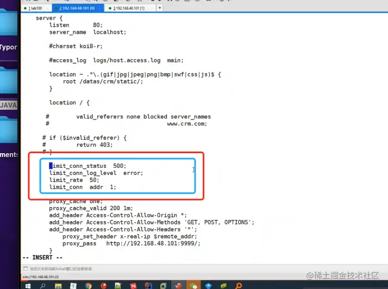Open the green chip app on taskbar
Screen dimensions: 388x289
(x=223, y=286)
